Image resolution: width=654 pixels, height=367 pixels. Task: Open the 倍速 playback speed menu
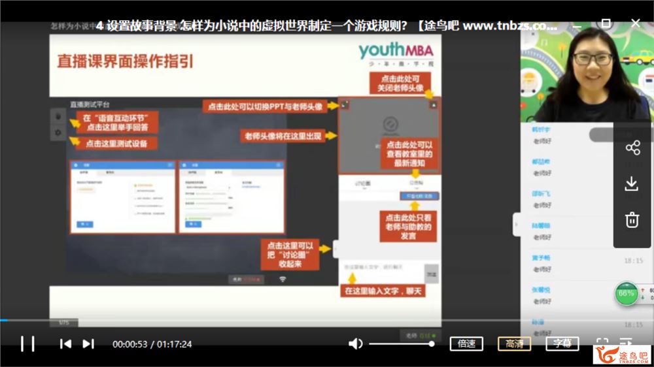coord(466,343)
